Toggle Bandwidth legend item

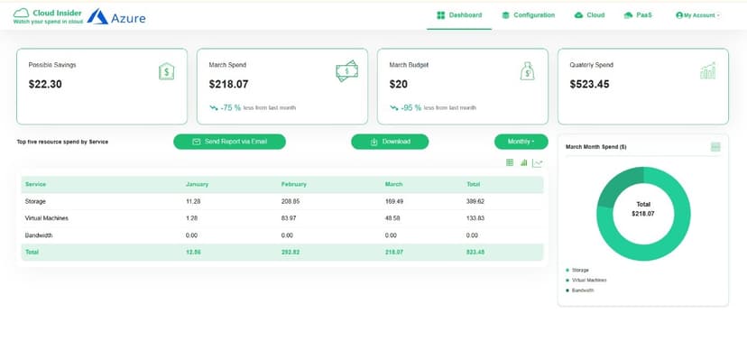tap(580, 290)
